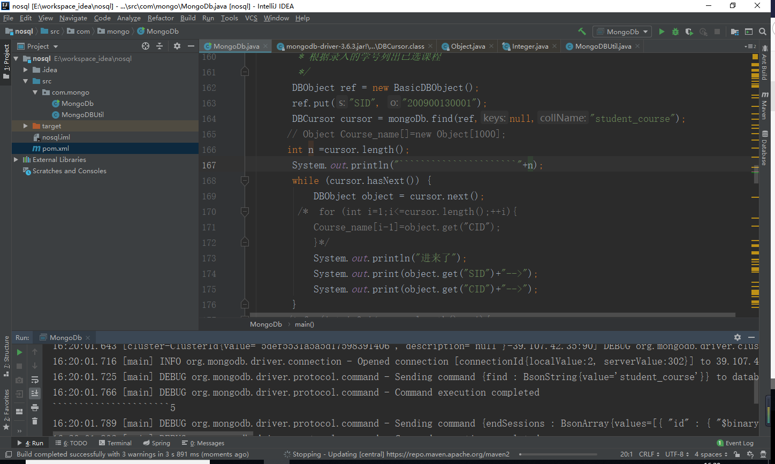
Task: Open the Database side panel
Action: point(764,148)
